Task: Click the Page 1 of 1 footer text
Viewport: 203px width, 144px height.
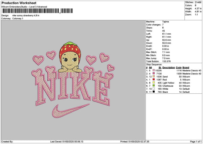Action: pyautogui.click(x=194, y=141)
